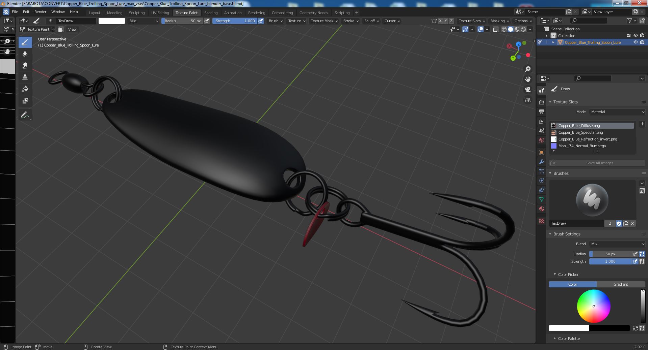
Task: Select the Draw brush tool
Action: point(25,42)
